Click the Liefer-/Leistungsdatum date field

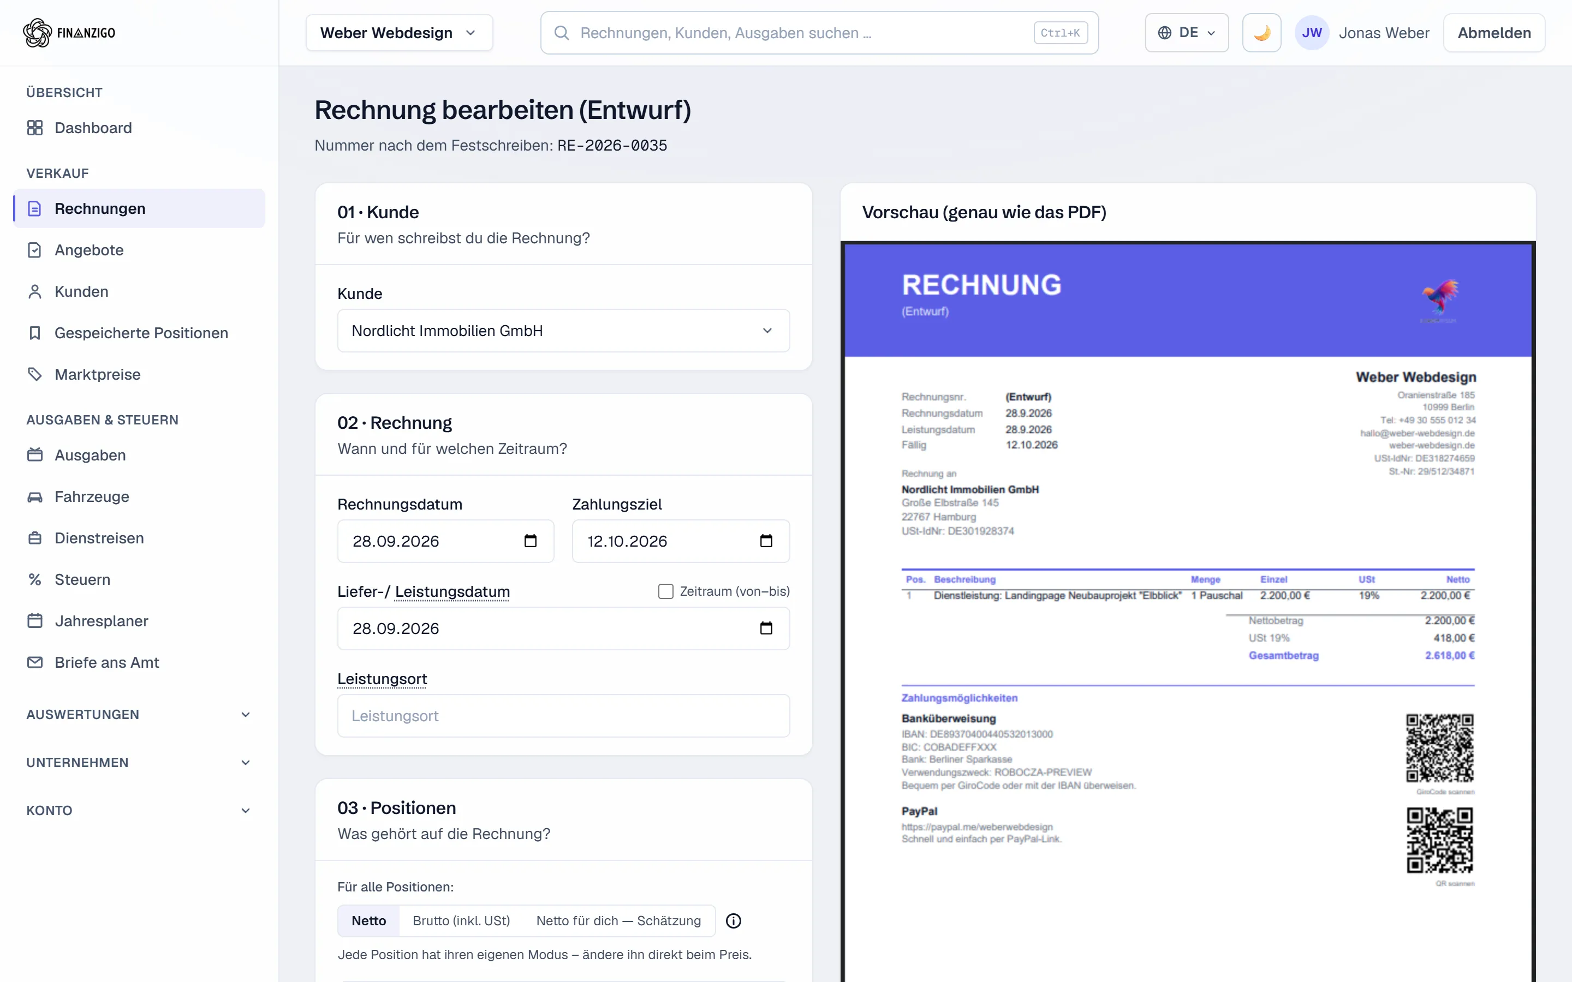(563, 628)
